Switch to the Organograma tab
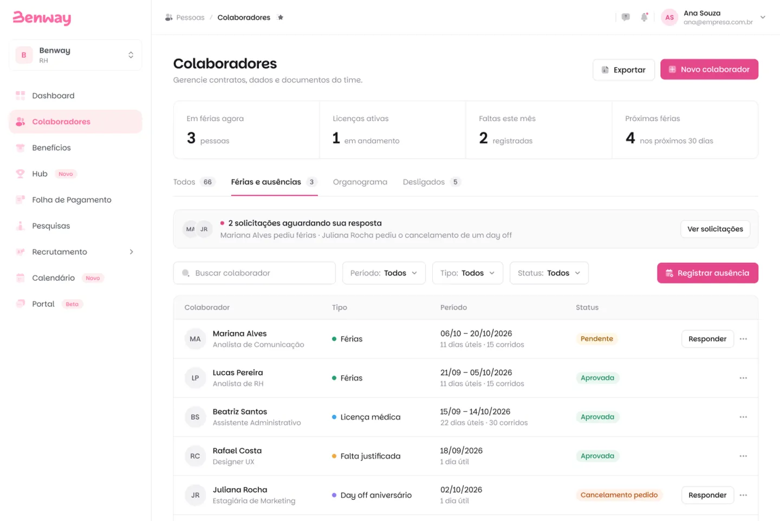Screen dimensions: 780x521 [360, 182]
